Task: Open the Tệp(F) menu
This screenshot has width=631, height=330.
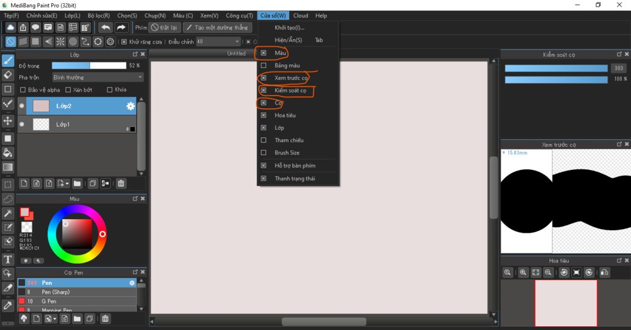Action: [11, 15]
